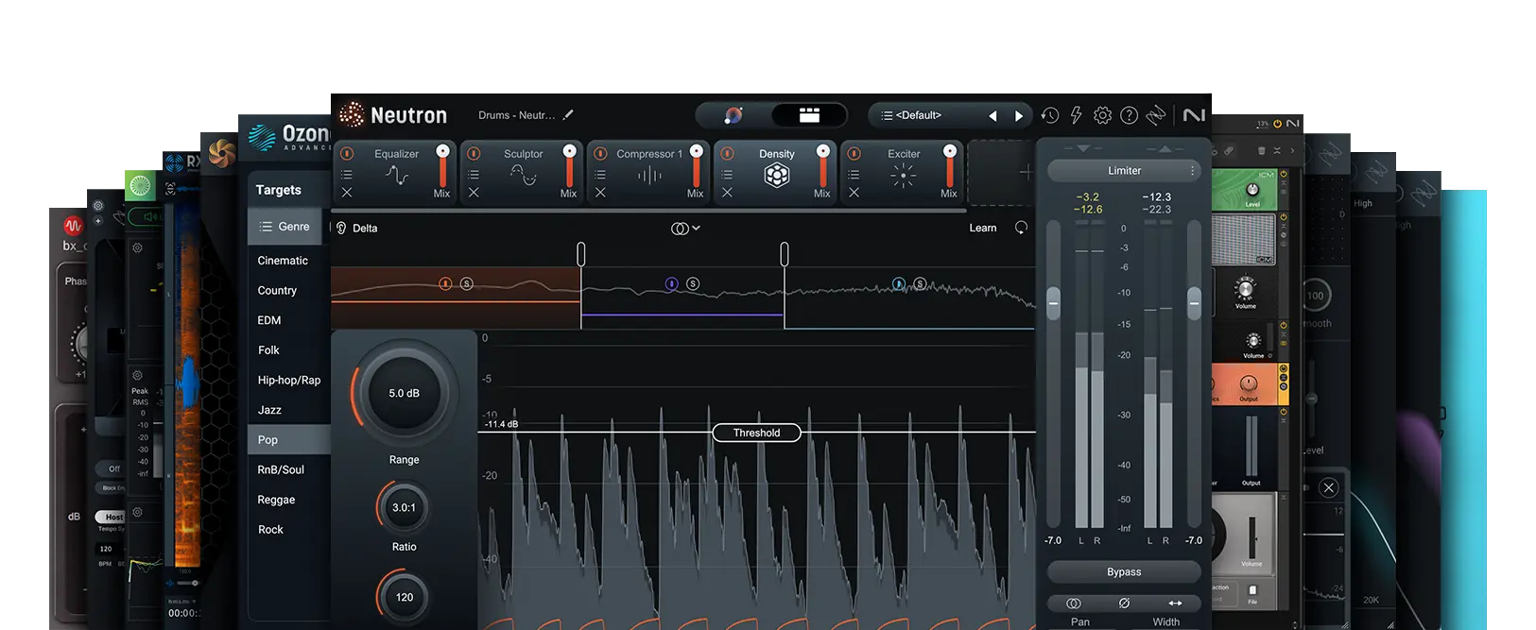Image resolution: width=1536 pixels, height=630 pixels.
Task: Open the Sculptor module presets list
Action: click(x=474, y=174)
